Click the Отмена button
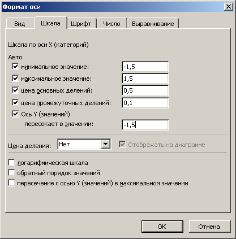Viewport: 236px width, 239px height. coord(209,227)
